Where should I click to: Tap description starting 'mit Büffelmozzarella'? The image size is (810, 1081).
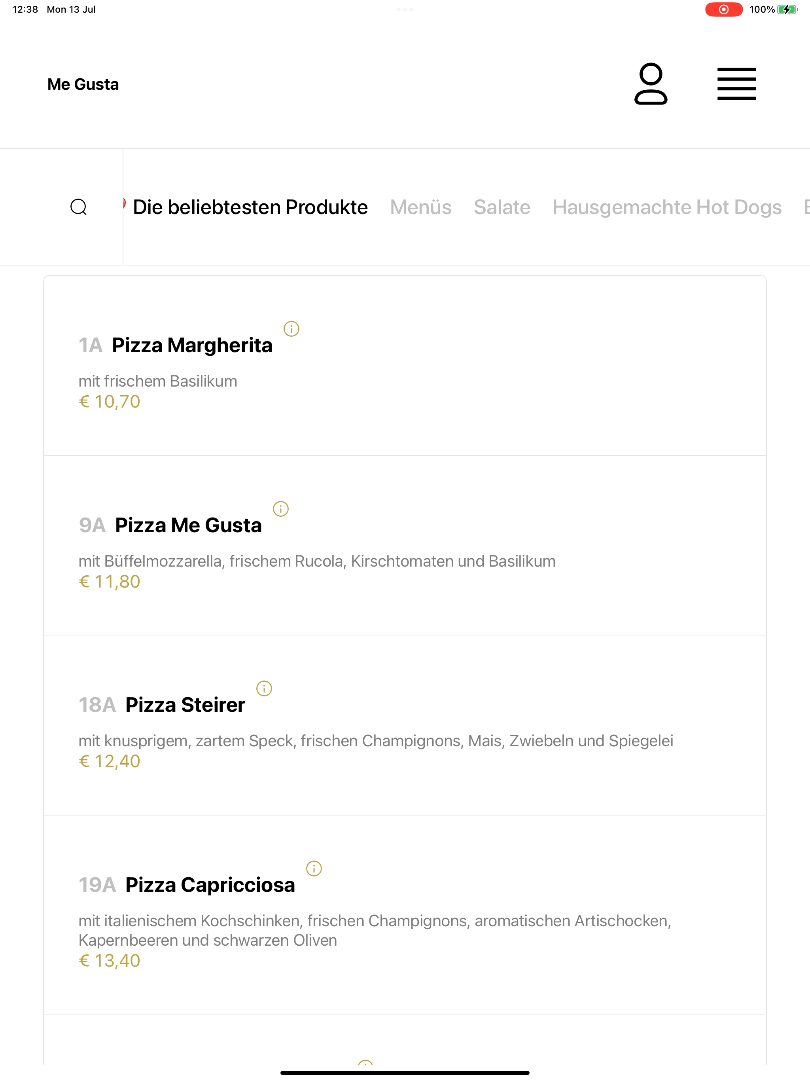click(x=317, y=561)
